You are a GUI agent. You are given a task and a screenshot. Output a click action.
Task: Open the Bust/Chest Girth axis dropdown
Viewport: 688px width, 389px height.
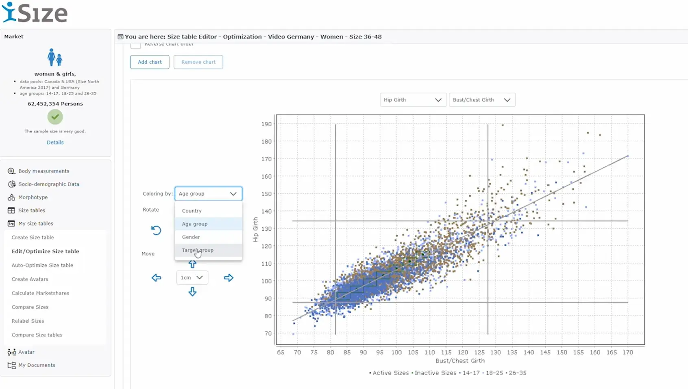coord(482,100)
